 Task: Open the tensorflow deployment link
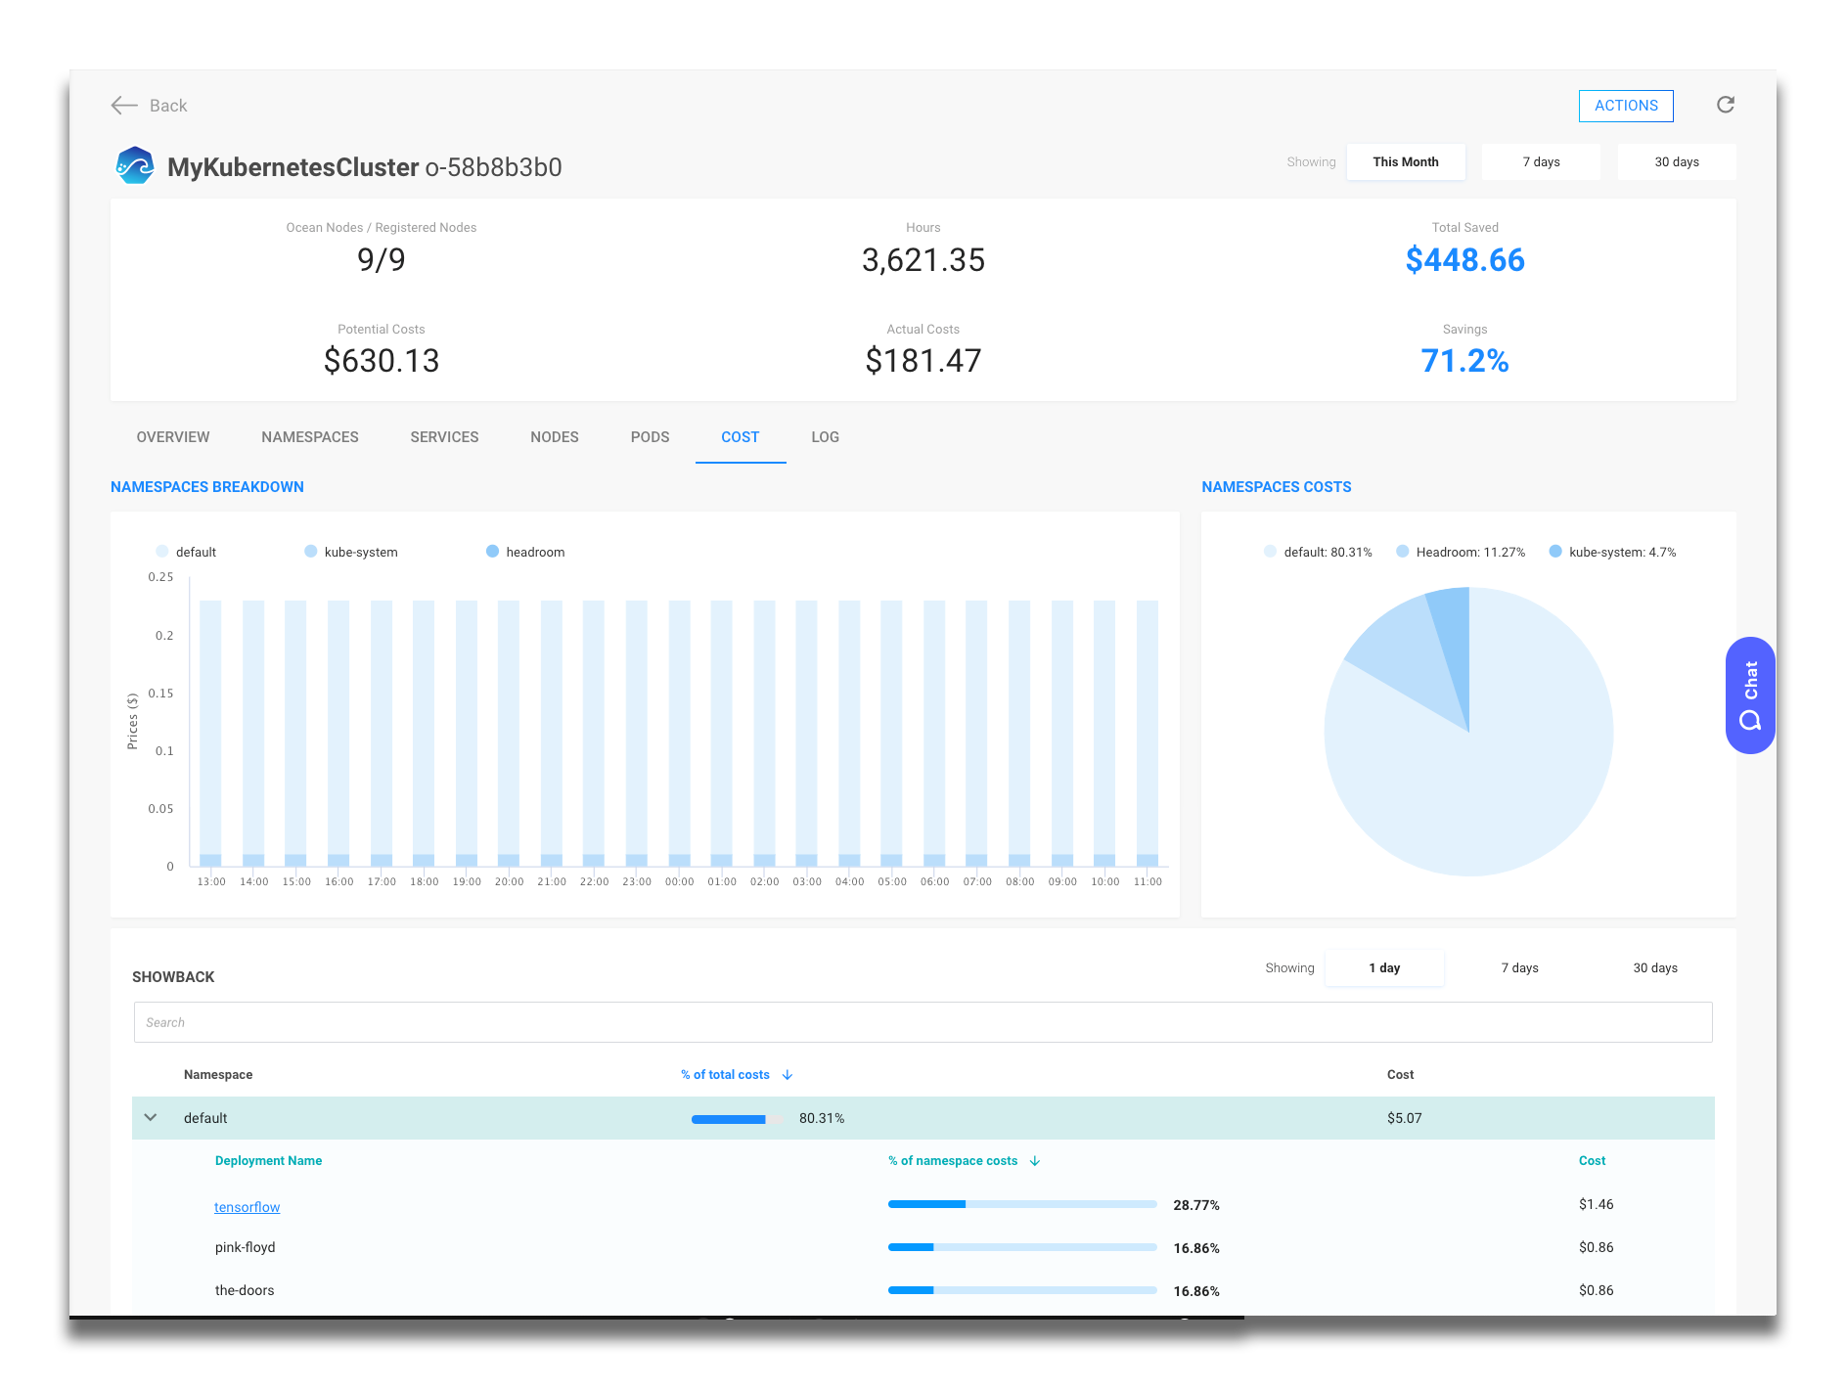click(247, 1207)
